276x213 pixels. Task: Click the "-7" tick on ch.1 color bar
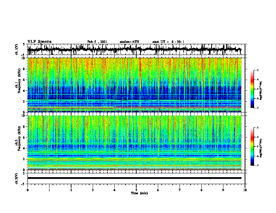pos(257,108)
